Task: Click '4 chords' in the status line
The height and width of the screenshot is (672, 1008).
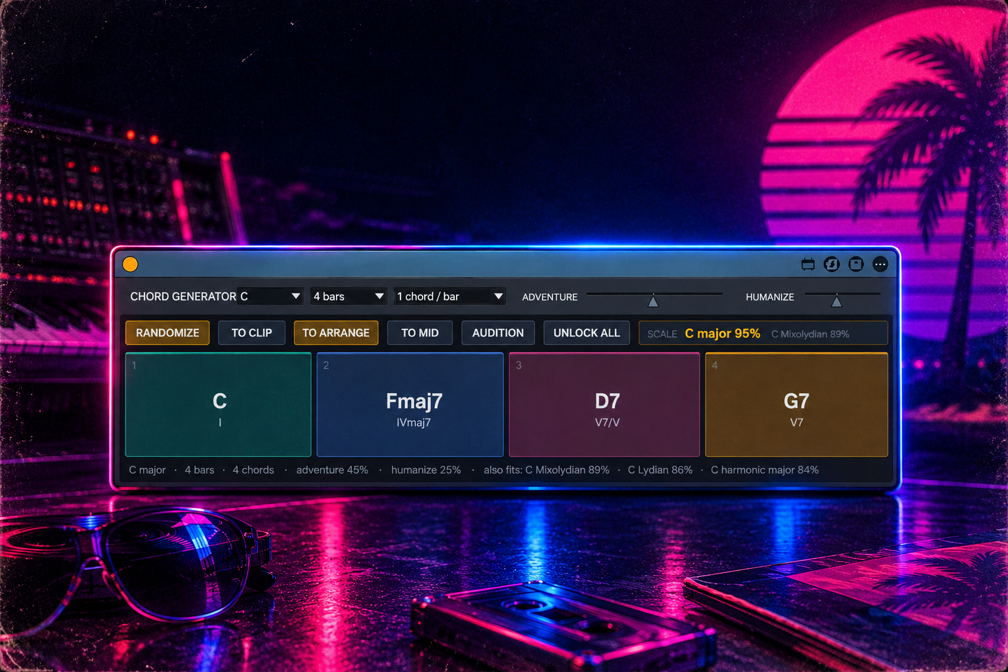Action: (x=253, y=470)
